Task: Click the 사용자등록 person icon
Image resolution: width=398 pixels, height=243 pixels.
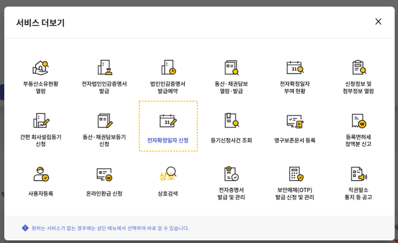Action: pos(41,174)
